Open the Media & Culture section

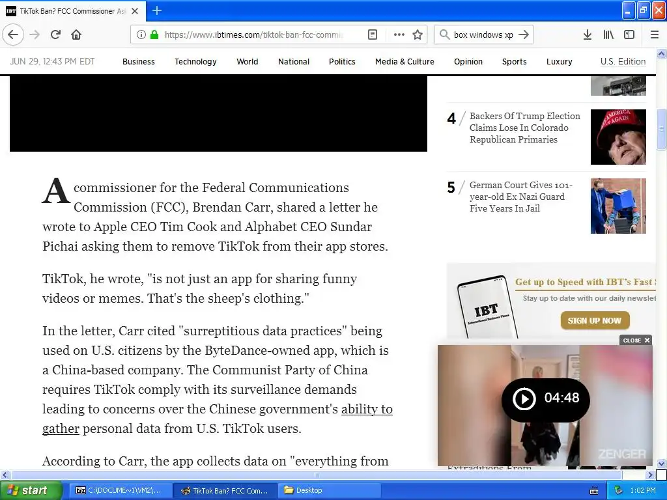(404, 62)
